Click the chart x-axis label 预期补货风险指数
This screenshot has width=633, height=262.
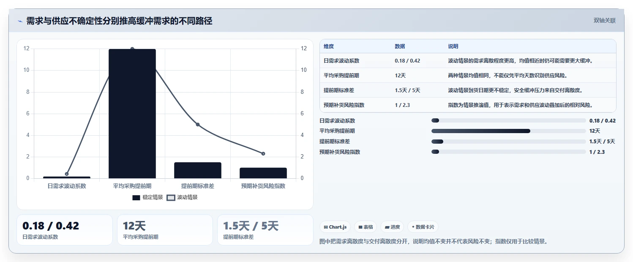[263, 186]
